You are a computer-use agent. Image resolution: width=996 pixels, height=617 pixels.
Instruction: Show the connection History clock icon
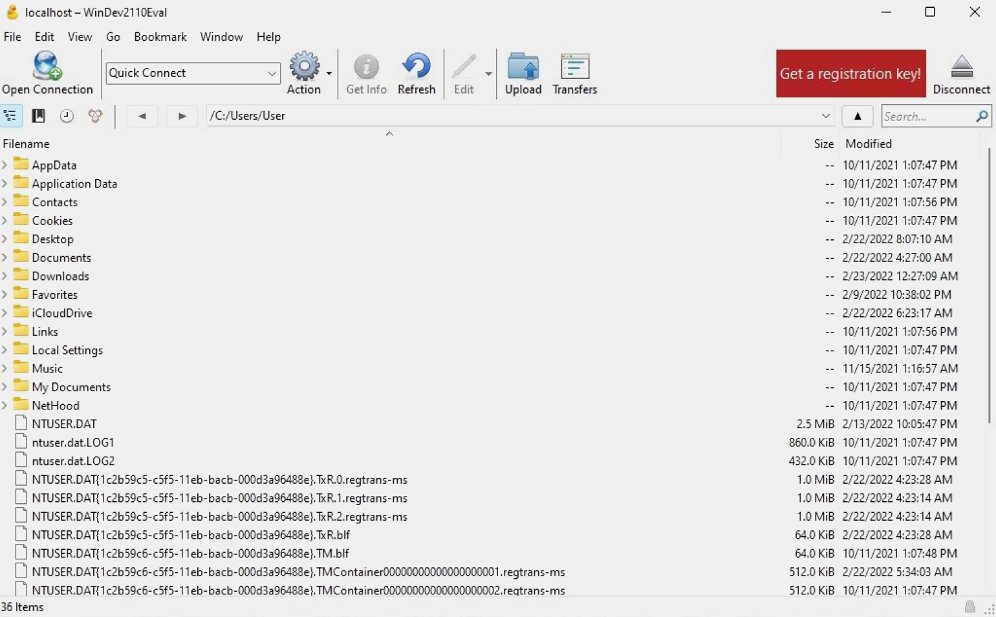tap(67, 116)
